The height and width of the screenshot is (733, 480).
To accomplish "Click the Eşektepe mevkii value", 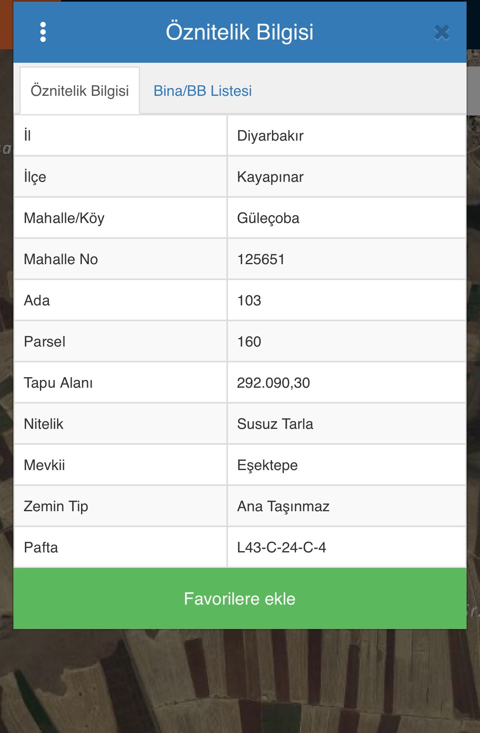I will [346, 465].
